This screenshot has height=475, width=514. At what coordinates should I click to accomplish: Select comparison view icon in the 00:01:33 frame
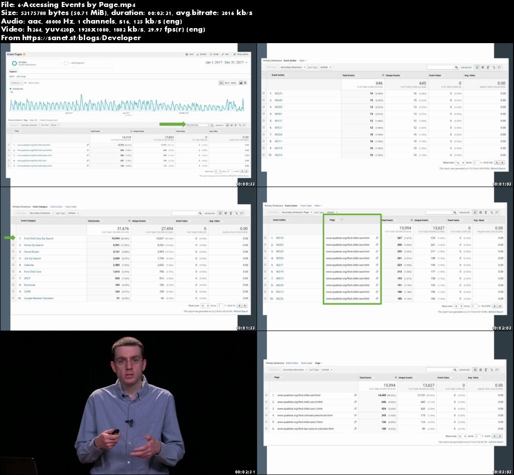click(x=237, y=213)
